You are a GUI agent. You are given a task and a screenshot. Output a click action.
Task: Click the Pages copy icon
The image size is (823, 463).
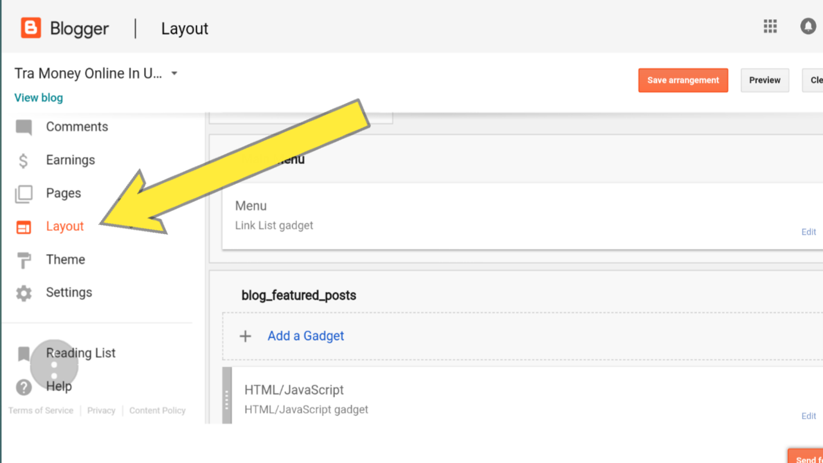click(24, 194)
